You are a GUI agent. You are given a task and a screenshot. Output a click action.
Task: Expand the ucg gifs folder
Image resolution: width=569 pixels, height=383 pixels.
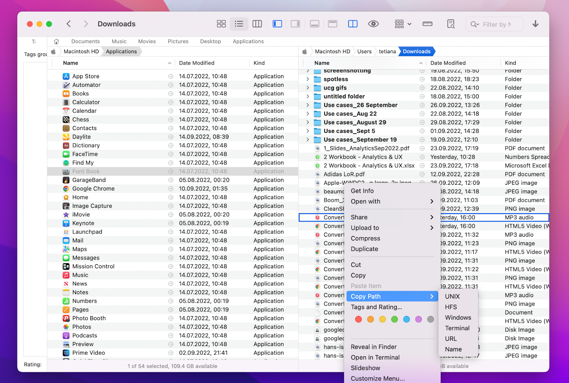pos(308,88)
